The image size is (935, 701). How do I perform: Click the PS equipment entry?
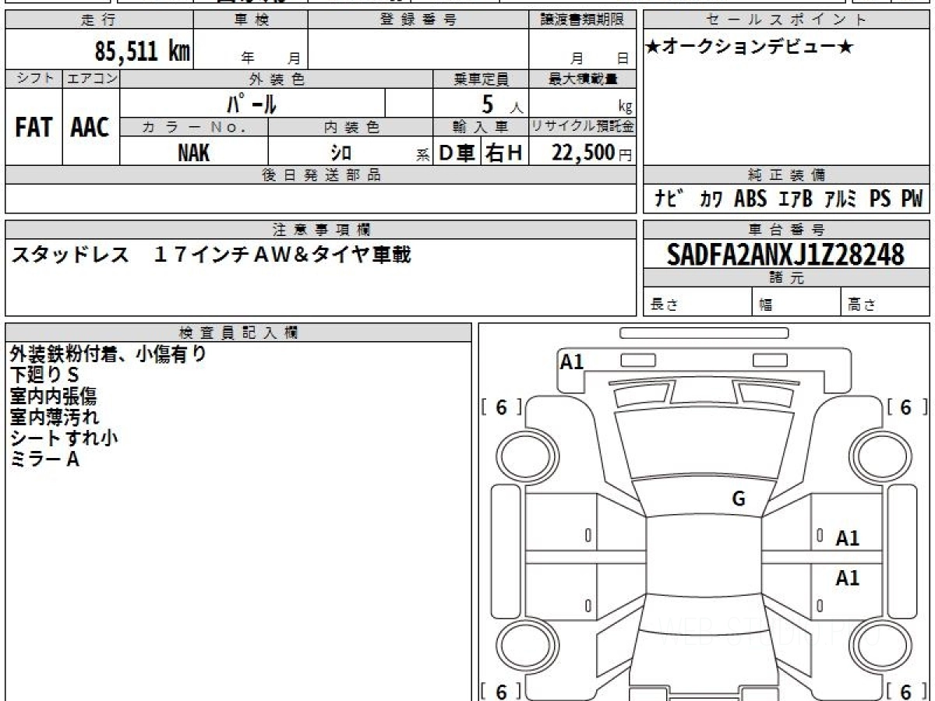tap(880, 199)
